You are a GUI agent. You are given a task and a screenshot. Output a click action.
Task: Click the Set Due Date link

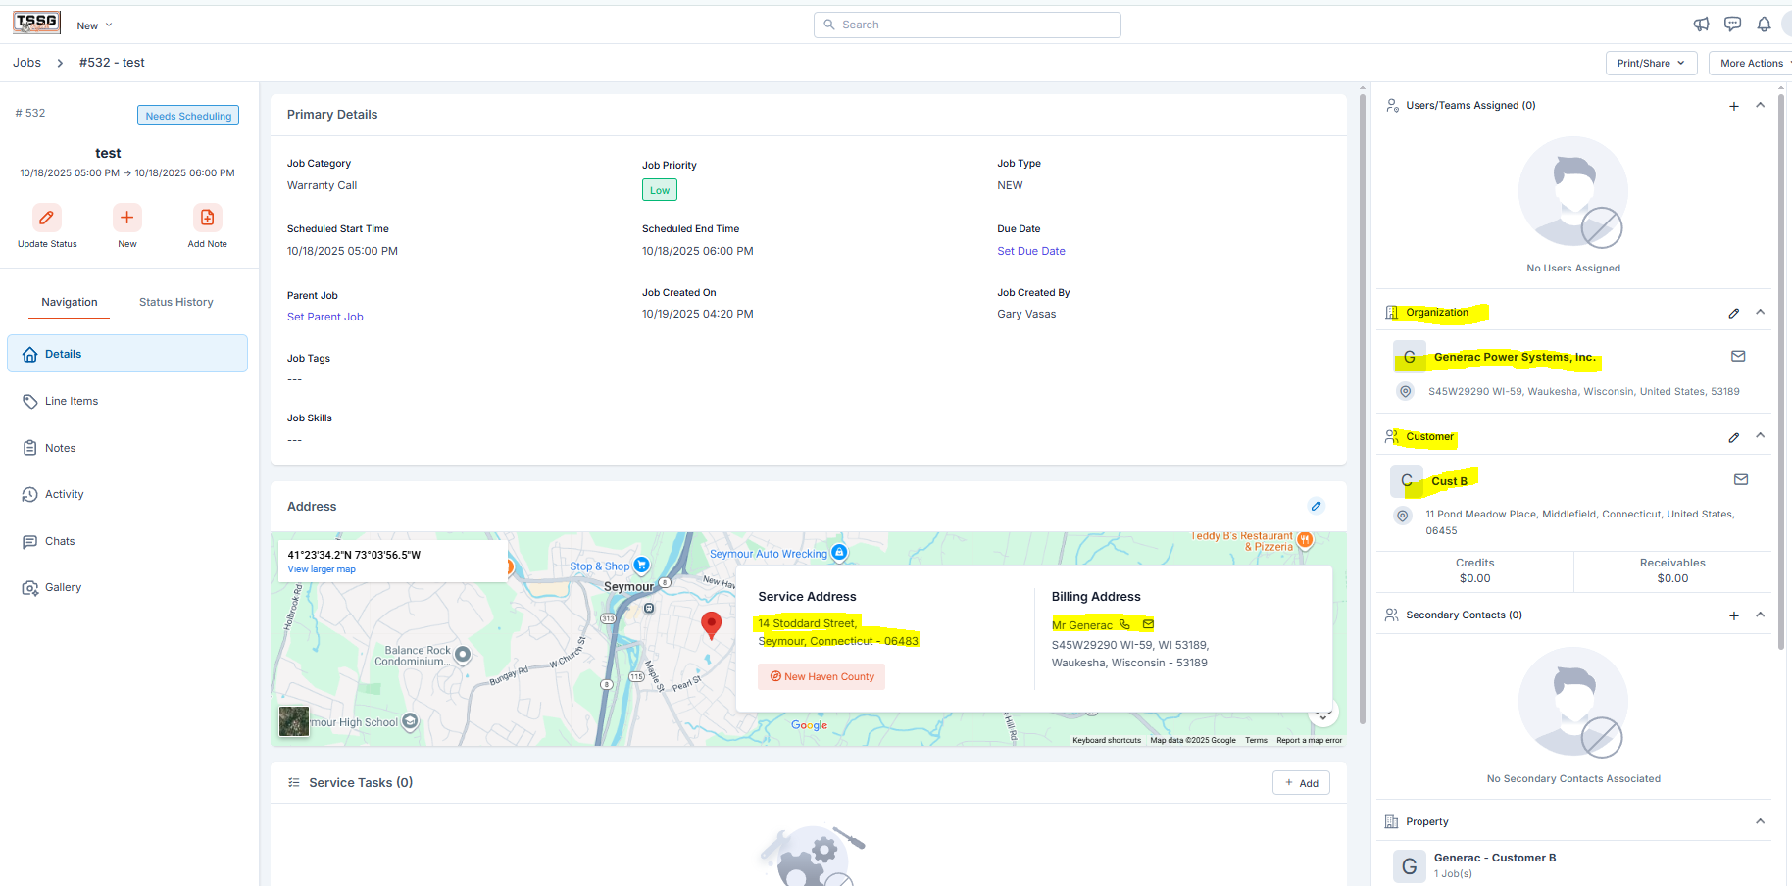tap(1030, 251)
